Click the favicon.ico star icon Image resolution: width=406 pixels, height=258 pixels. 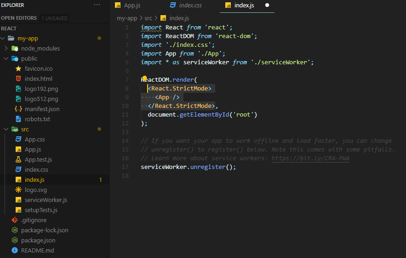pyautogui.click(x=18, y=68)
